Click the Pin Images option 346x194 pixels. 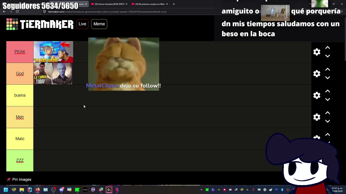pyautogui.click(x=19, y=179)
